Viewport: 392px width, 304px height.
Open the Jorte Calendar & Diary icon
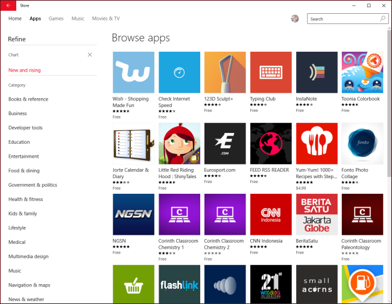pyautogui.click(x=133, y=143)
